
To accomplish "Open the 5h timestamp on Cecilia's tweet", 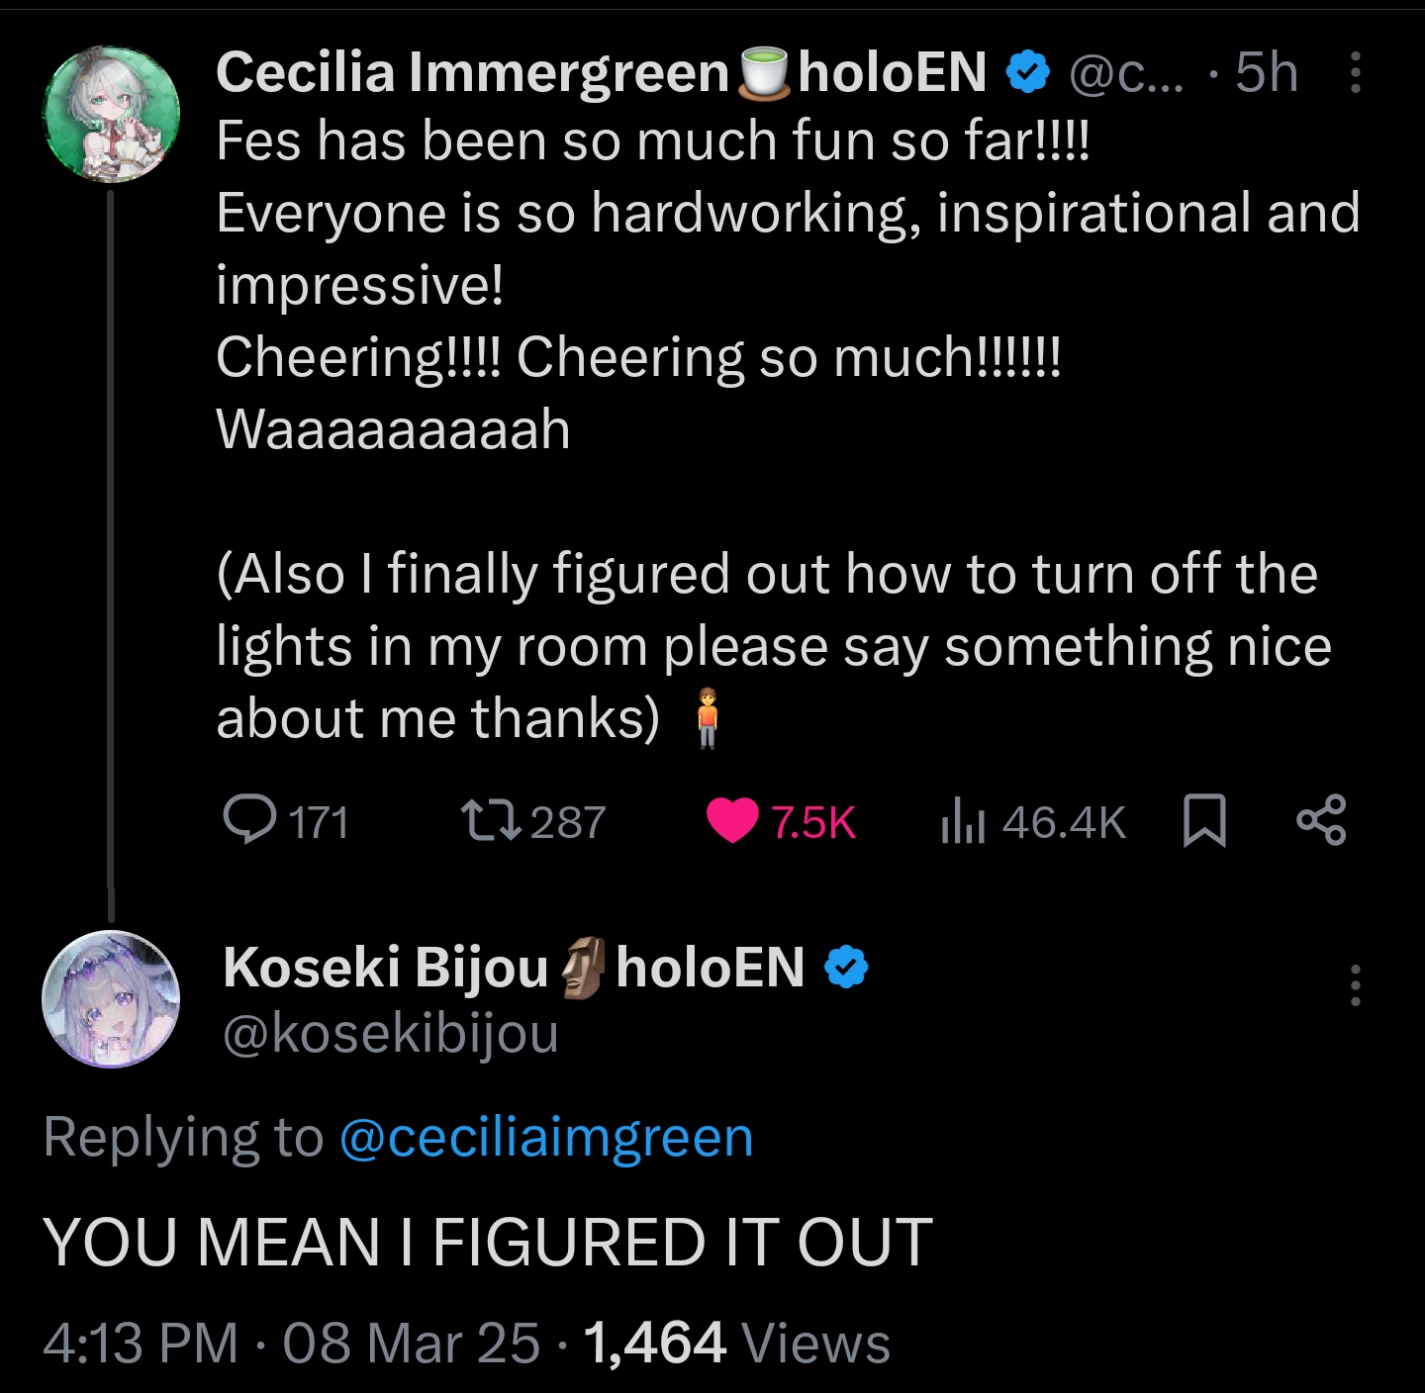I will (1266, 73).
